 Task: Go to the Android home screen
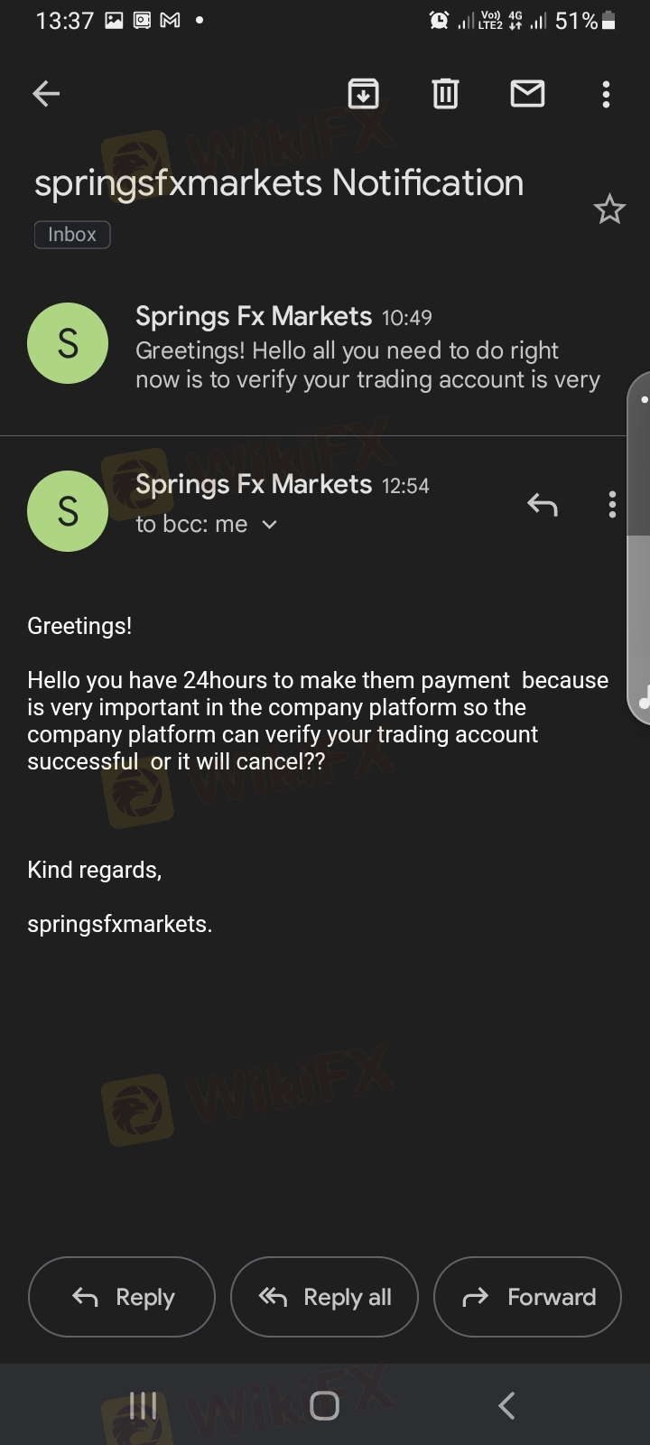324,1405
